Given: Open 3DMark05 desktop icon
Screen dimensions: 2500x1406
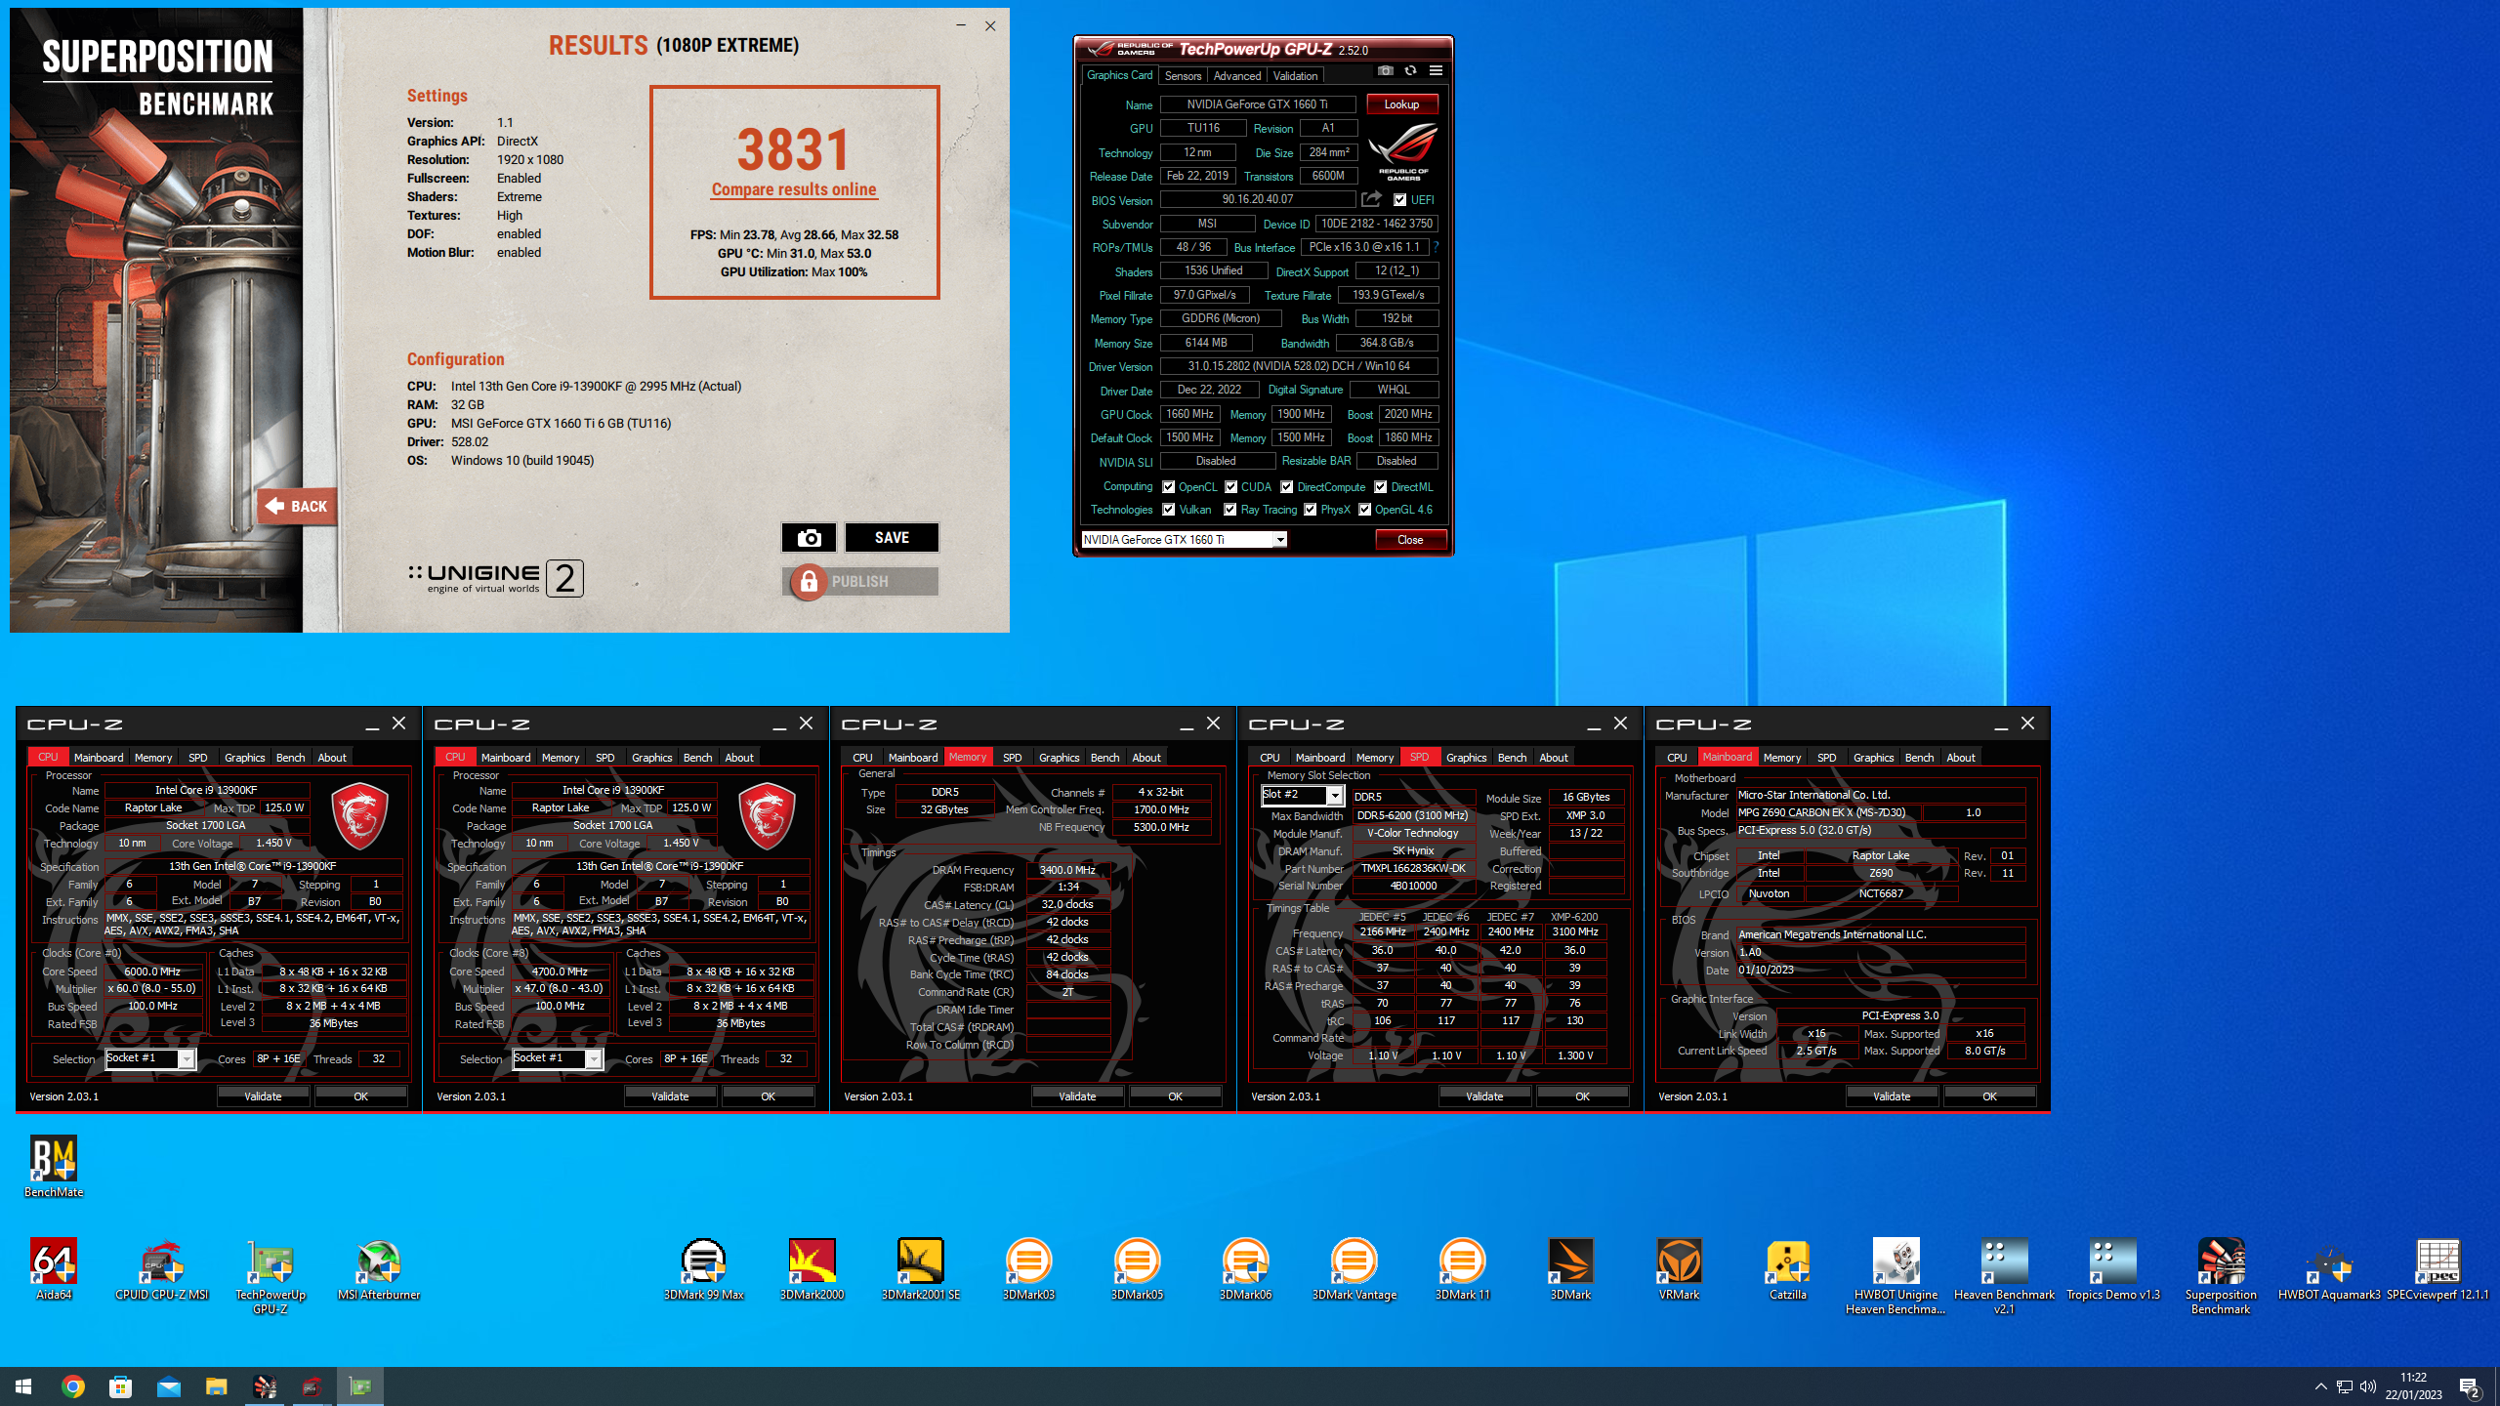Looking at the screenshot, I should [1137, 1268].
